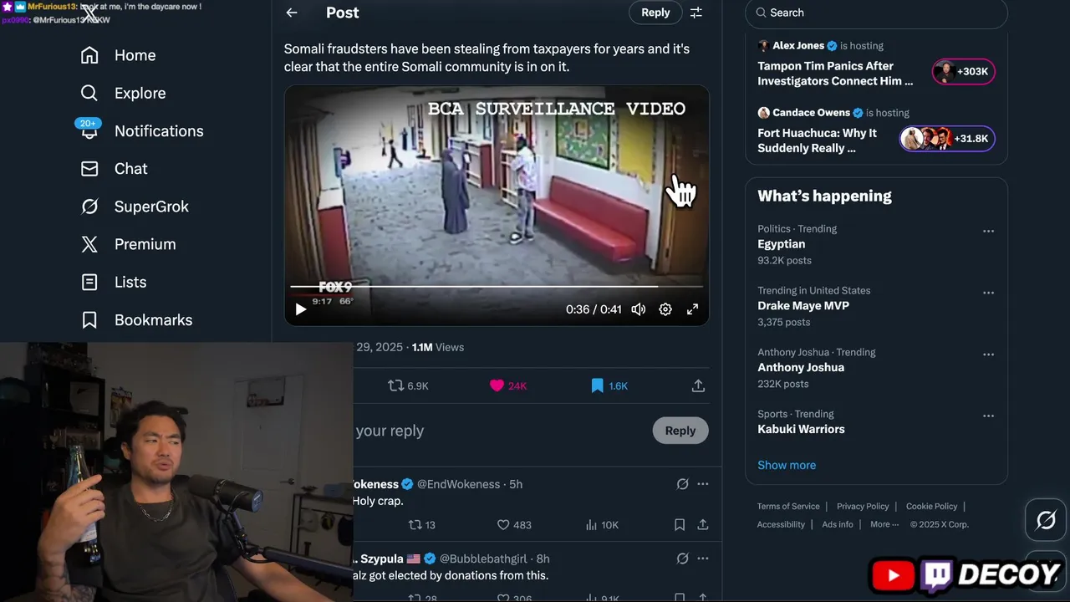Go back using the arrow beside Post
1070x602 pixels.
point(291,13)
